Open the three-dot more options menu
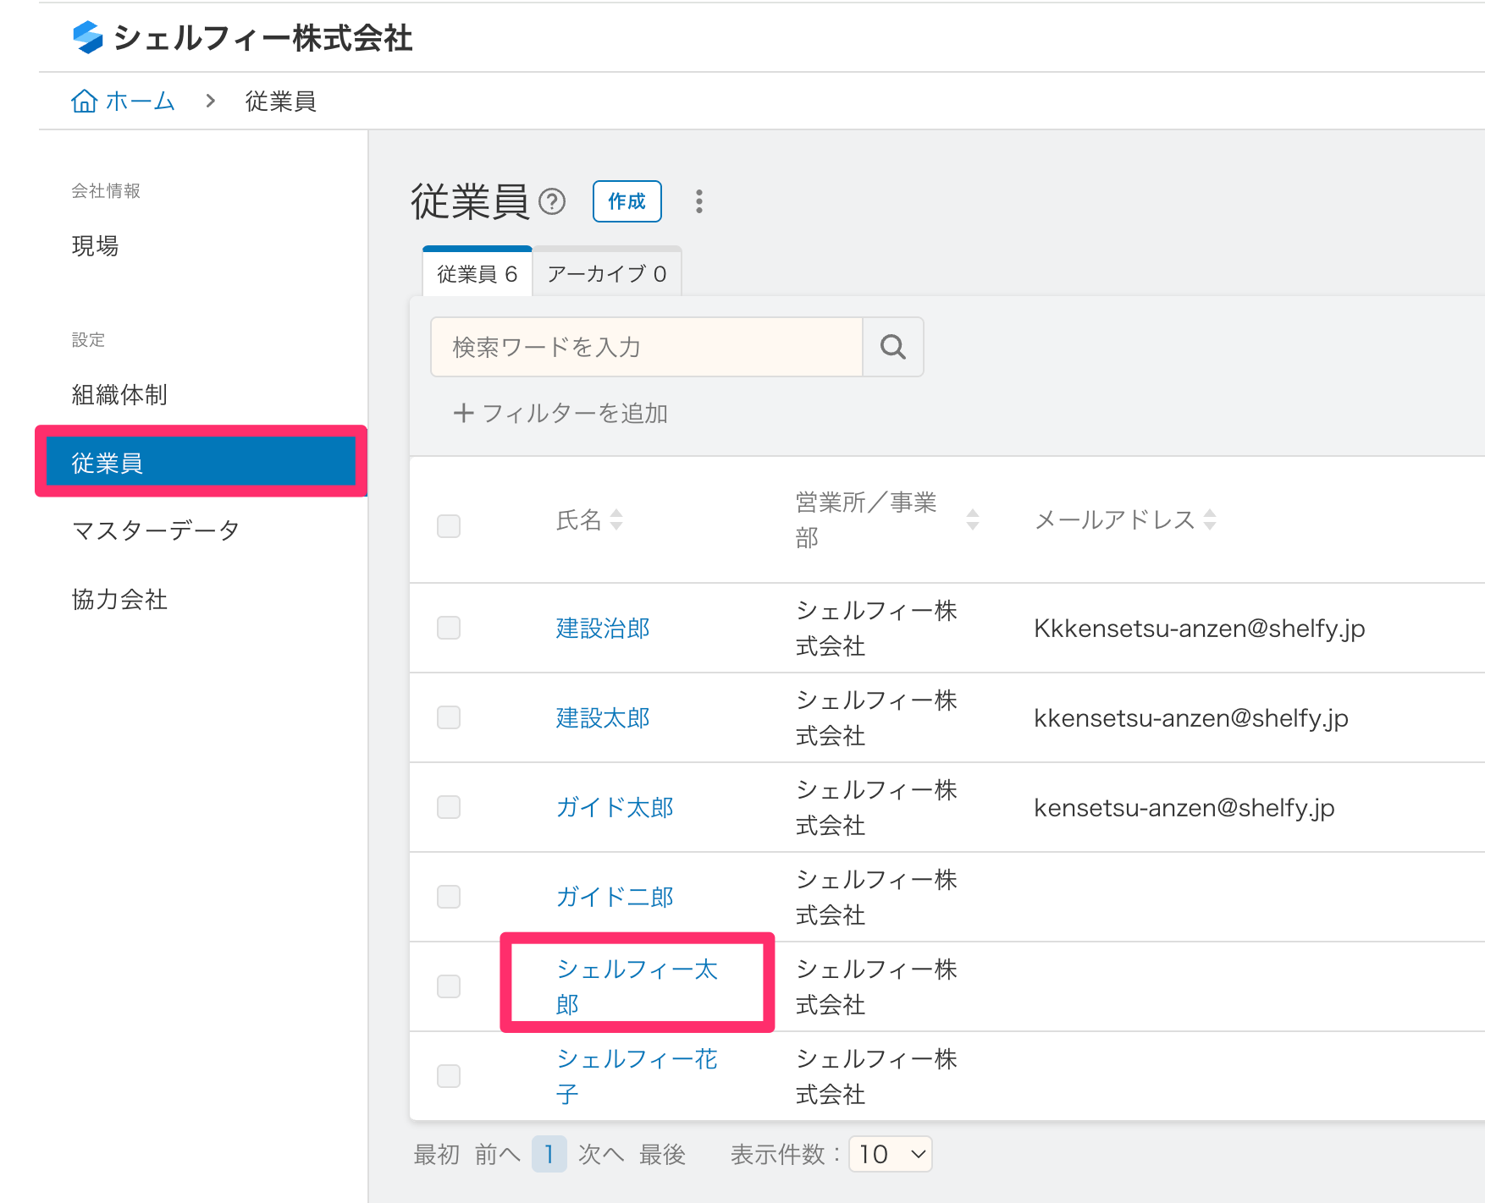The width and height of the screenshot is (1485, 1203). [x=698, y=201]
